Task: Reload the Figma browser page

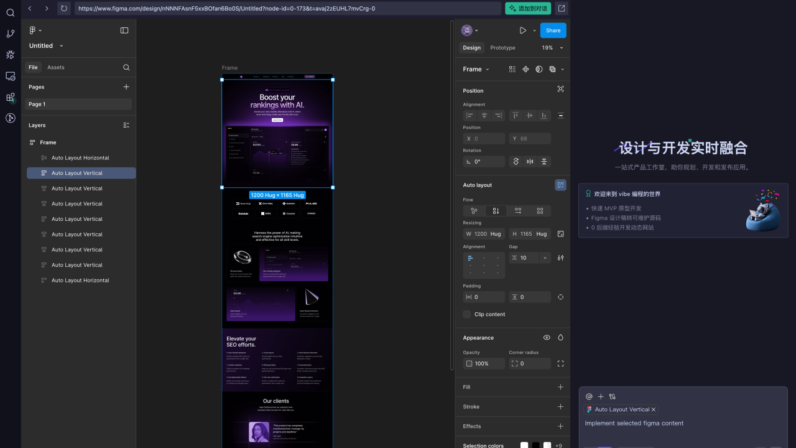Action: pyautogui.click(x=63, y=8)
